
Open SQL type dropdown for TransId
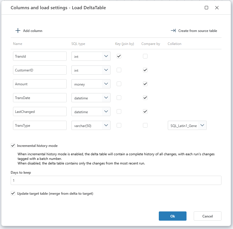(91, 56)
